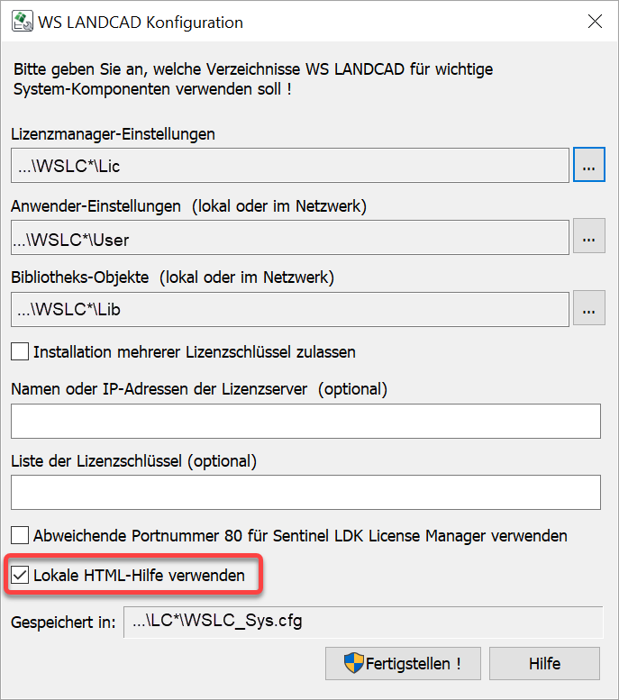The image size is (619, 700).
Task: Click the Lizenzmanager path field
Action: coord(290,166)
